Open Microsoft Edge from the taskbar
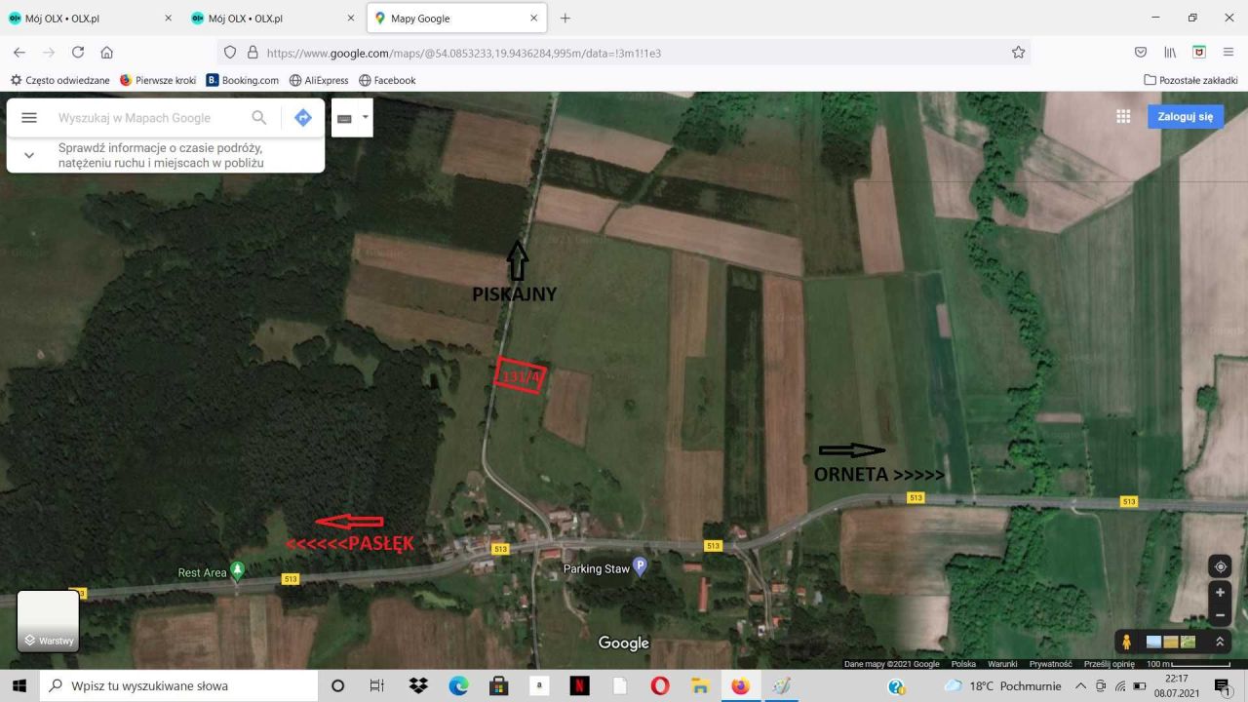 point(458,685)
